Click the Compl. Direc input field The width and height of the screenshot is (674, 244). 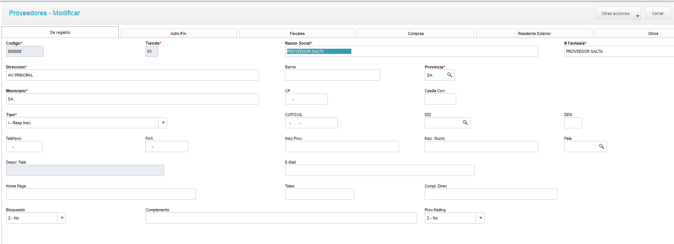coord(491,194)
